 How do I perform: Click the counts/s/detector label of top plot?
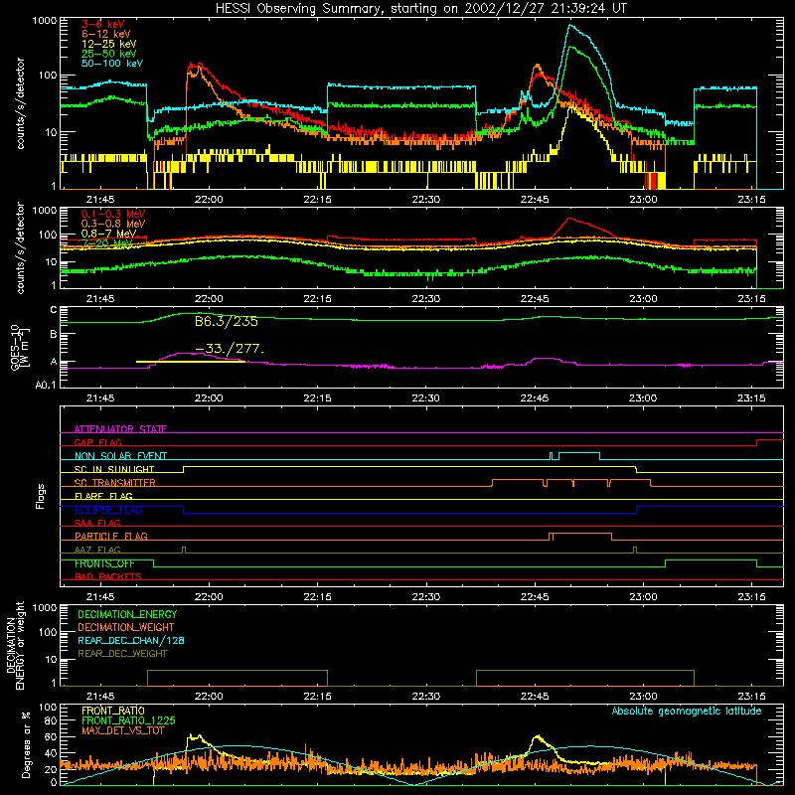point(20,103)
